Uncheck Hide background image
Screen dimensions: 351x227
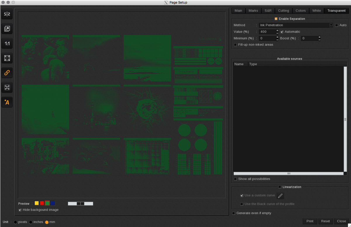(x=20, y=210)
